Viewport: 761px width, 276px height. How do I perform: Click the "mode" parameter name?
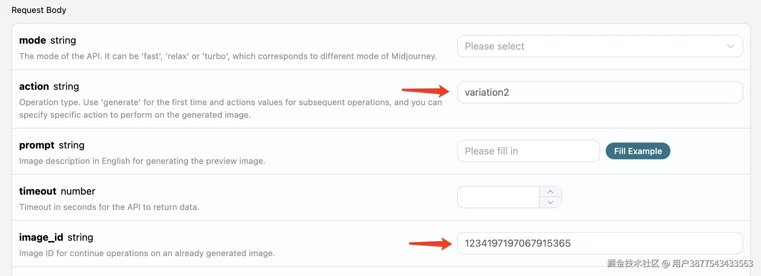tap(33, 41)
